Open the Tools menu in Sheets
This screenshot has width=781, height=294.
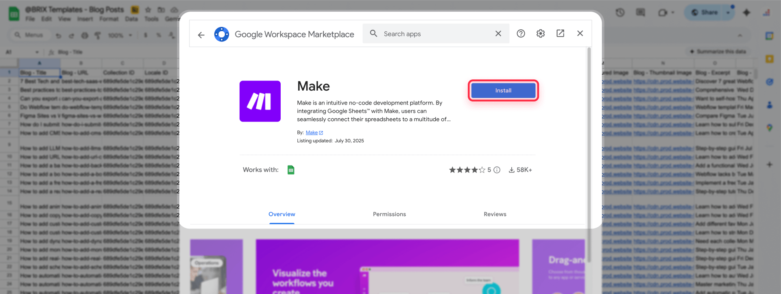coord(151,19)
